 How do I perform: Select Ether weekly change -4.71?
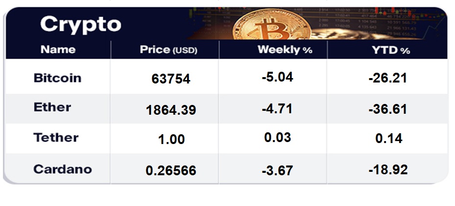(x=277, y=108)
